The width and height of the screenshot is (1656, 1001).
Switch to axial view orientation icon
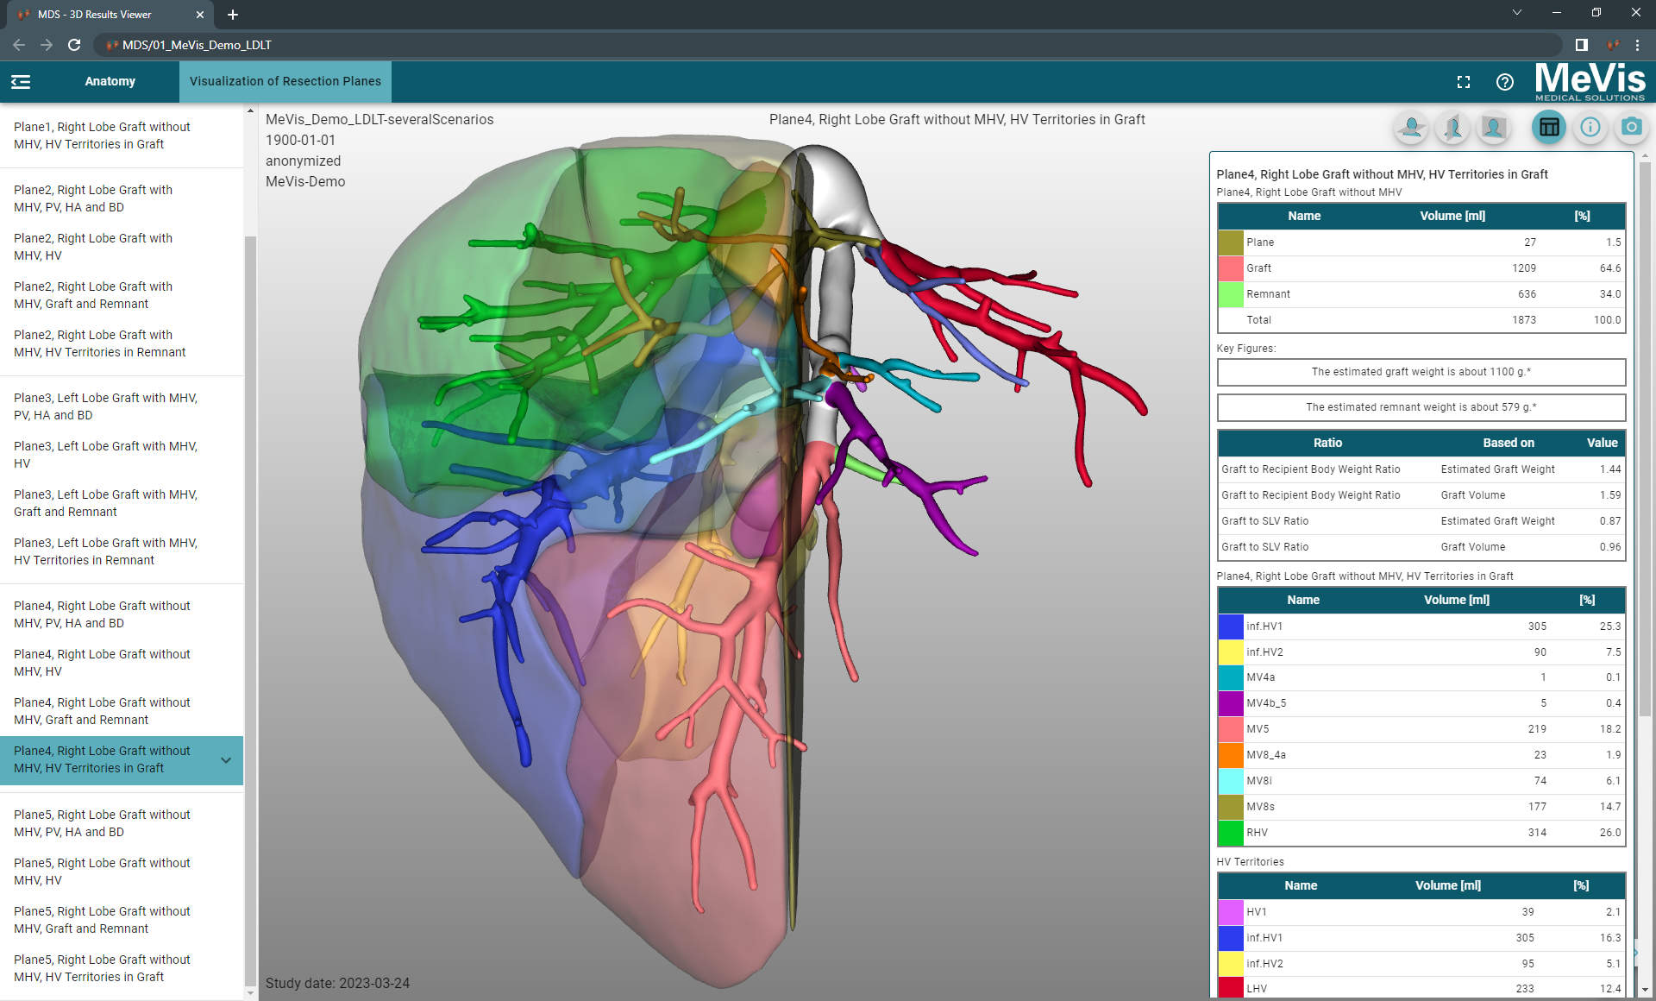(x=1412, y=128)
